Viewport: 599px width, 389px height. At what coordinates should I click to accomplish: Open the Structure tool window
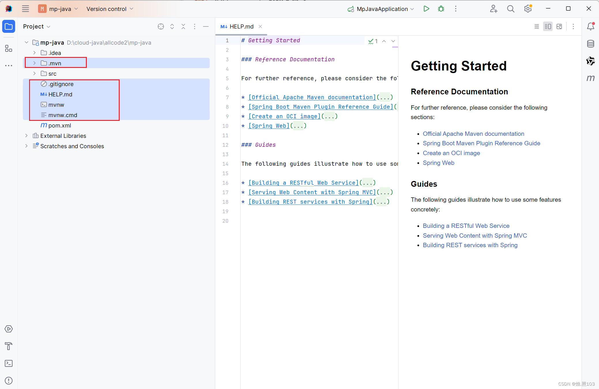[9, 48]
